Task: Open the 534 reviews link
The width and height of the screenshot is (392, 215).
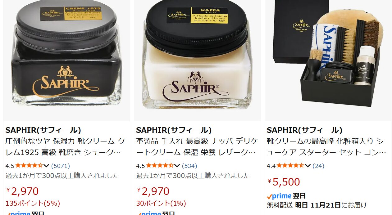Action: [x=189, y=166]
